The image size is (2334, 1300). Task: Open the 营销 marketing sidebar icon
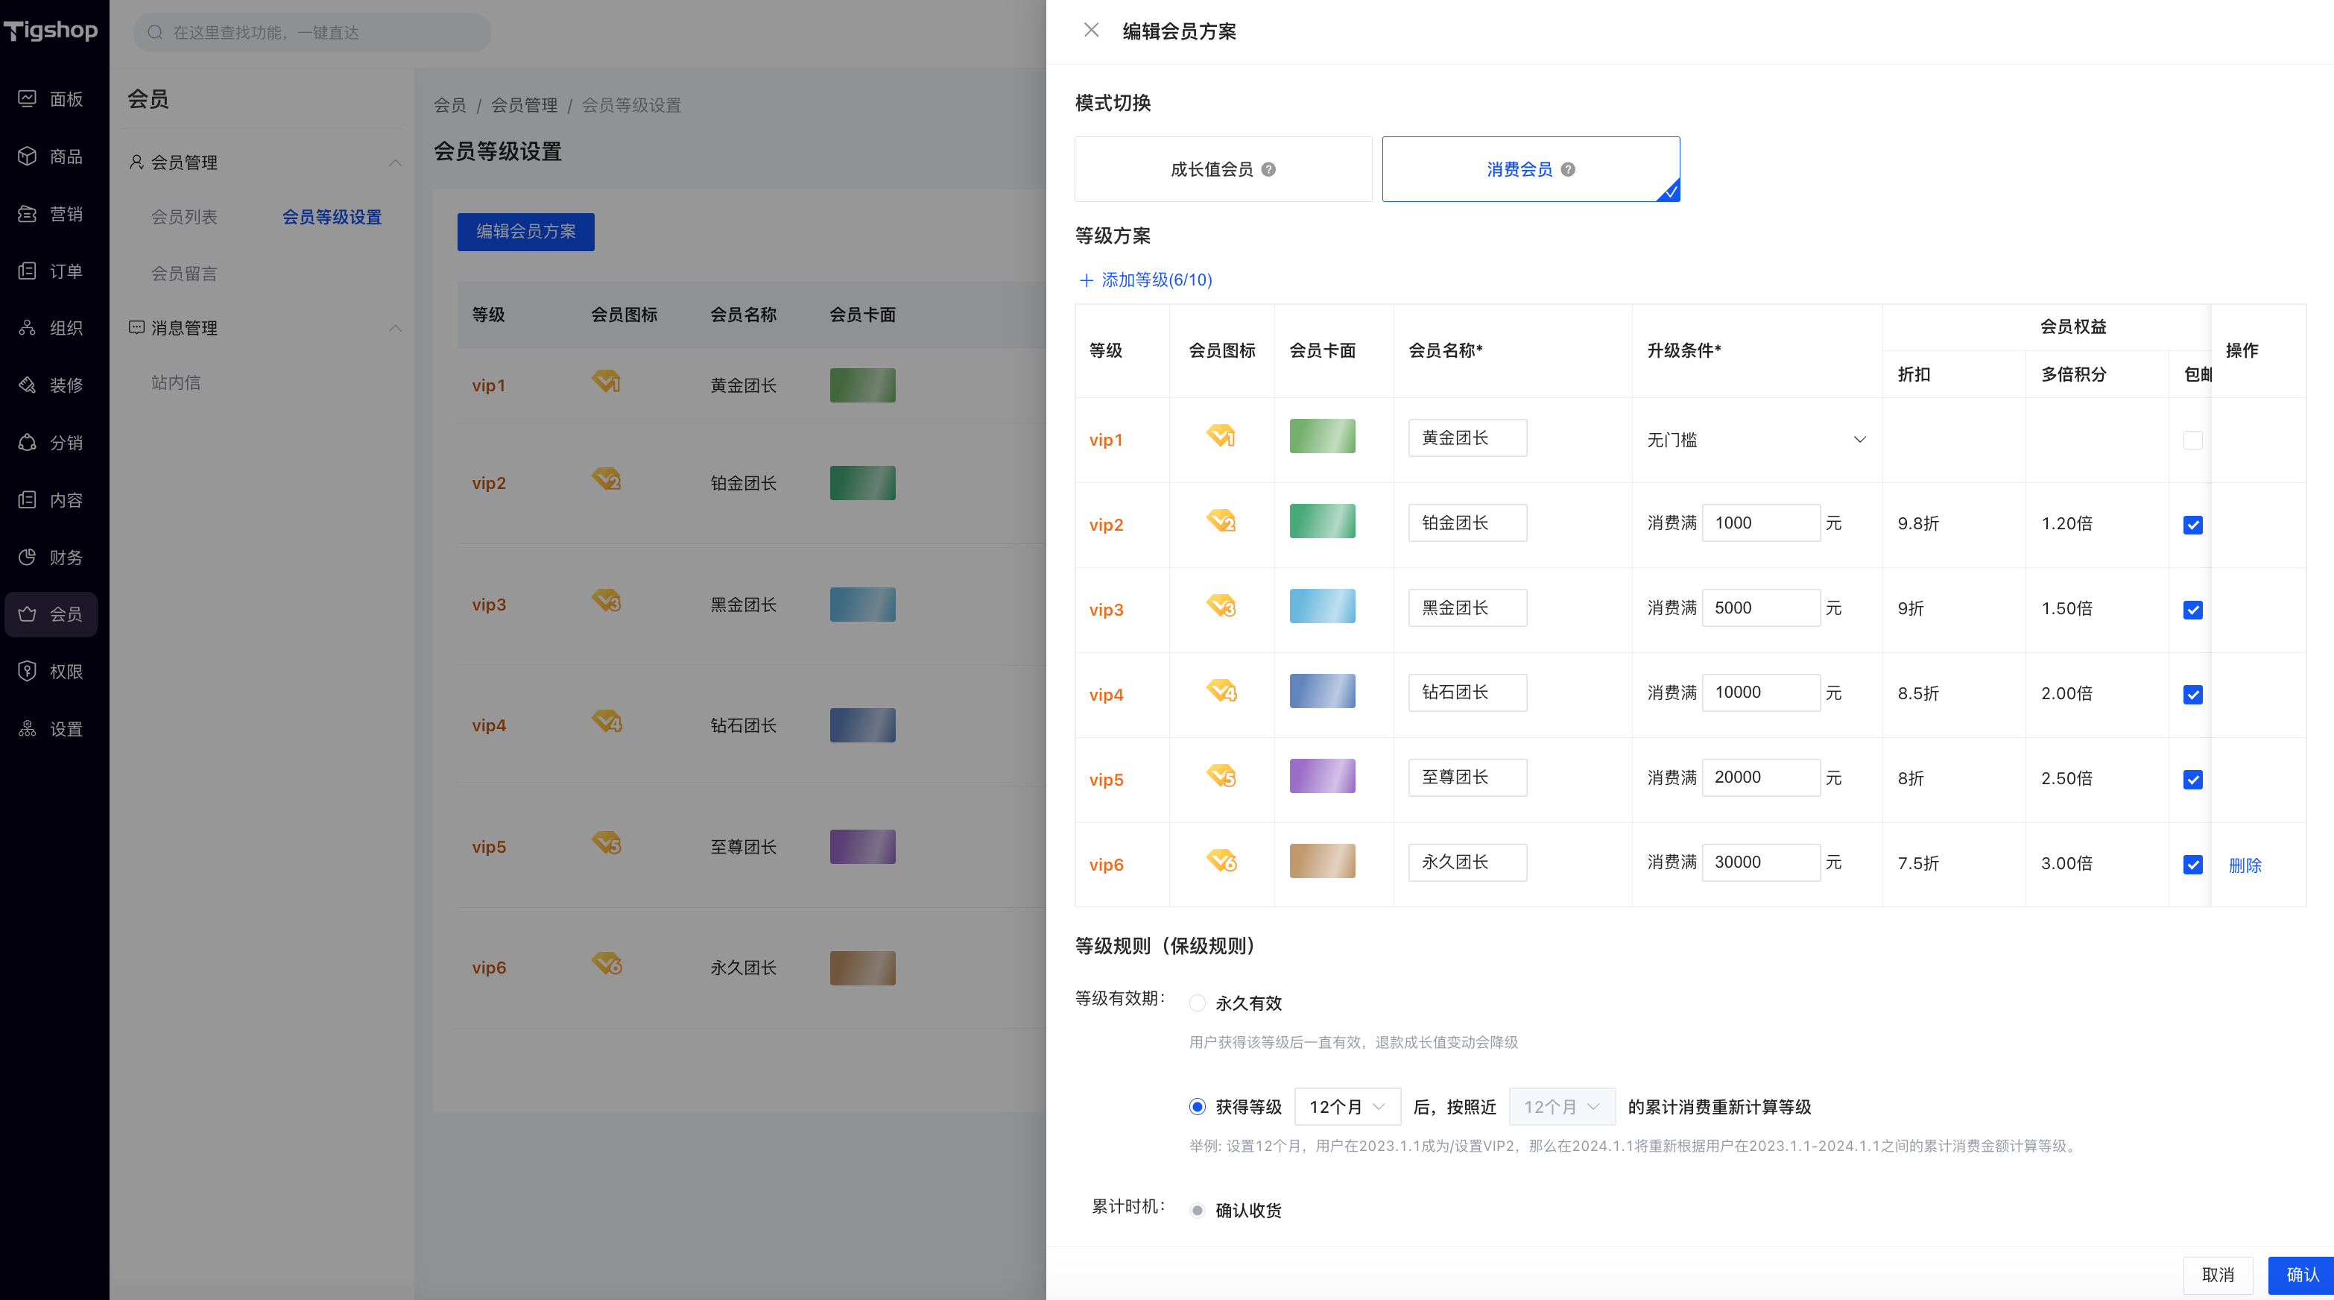click(x=27, y=214)
